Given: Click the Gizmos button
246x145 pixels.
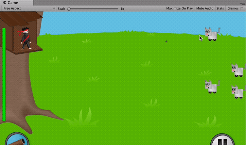Looking at the screenshot, I should pos(233,9).
